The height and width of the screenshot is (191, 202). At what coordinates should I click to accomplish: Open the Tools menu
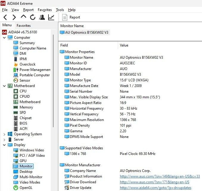pos(60,10)
